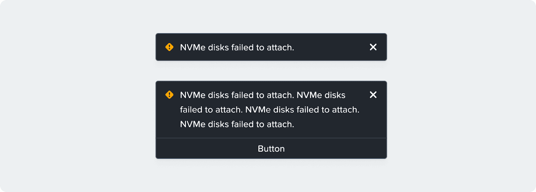Click the second line beginning "failed to attach. NVMe"
The width and height of the screenshot is (536, 192).
point(270,110)
